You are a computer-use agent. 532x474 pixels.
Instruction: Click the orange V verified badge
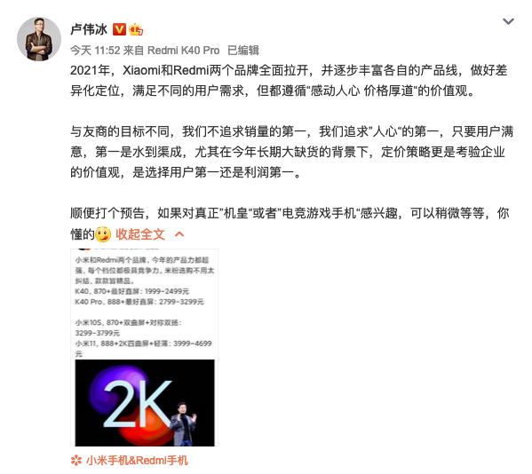[119, 29]
